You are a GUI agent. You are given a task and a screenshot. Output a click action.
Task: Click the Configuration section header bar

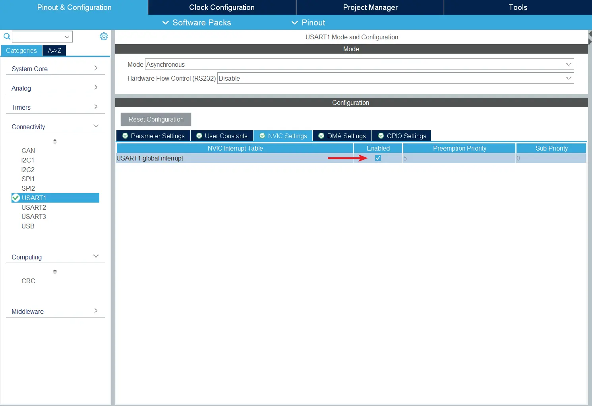tap(351, 102)
